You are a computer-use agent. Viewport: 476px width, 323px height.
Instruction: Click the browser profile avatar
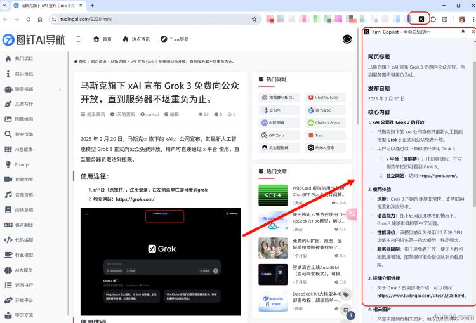pyautogui.click(x=462, y=19)
